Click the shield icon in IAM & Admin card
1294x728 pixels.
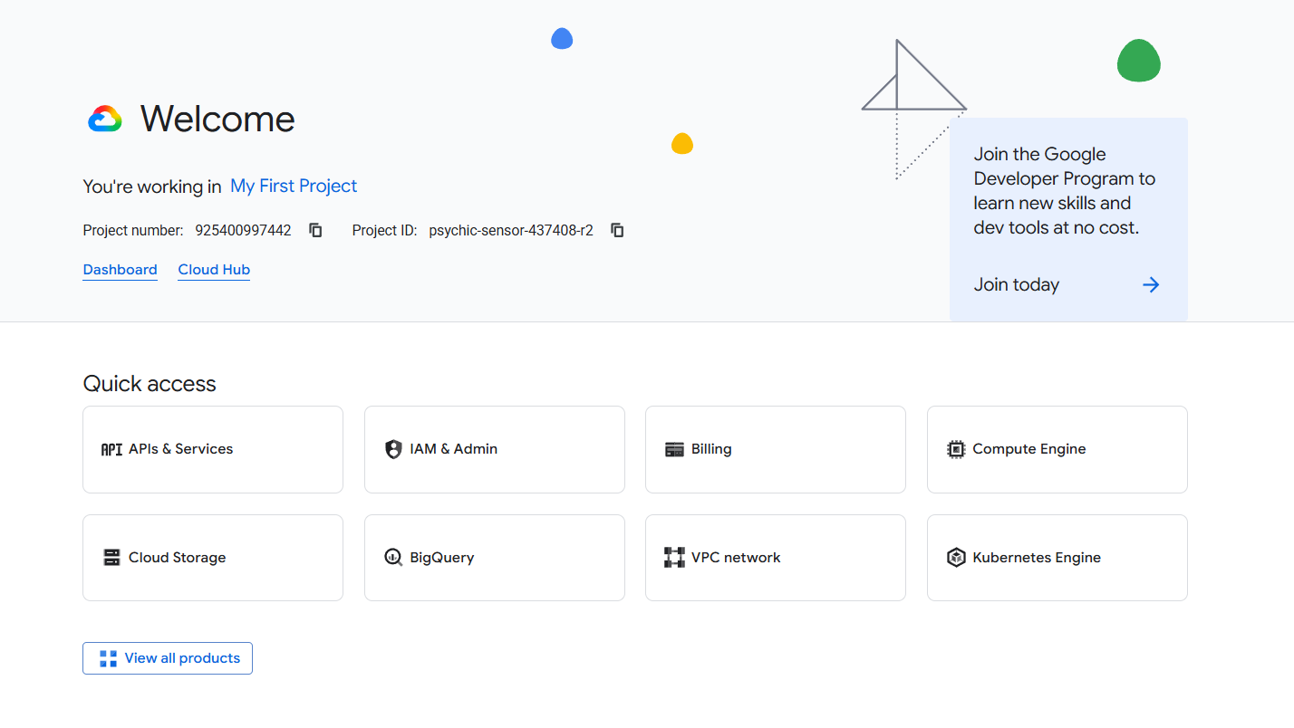[393, 449]
